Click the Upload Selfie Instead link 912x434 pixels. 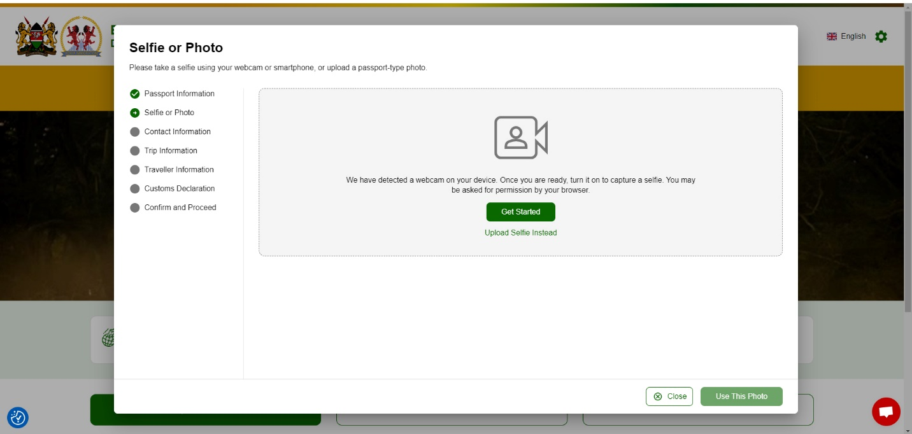tap(520, 233)
